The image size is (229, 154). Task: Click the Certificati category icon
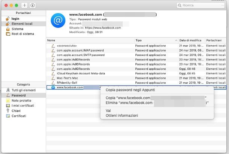tap(8, 116)
